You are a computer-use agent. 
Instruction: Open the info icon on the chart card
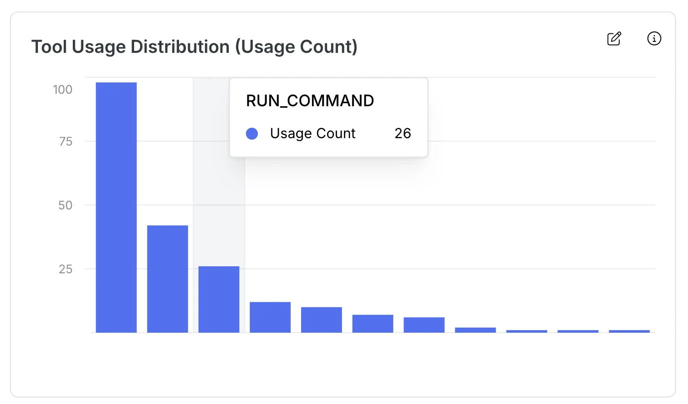click(654, 38)
